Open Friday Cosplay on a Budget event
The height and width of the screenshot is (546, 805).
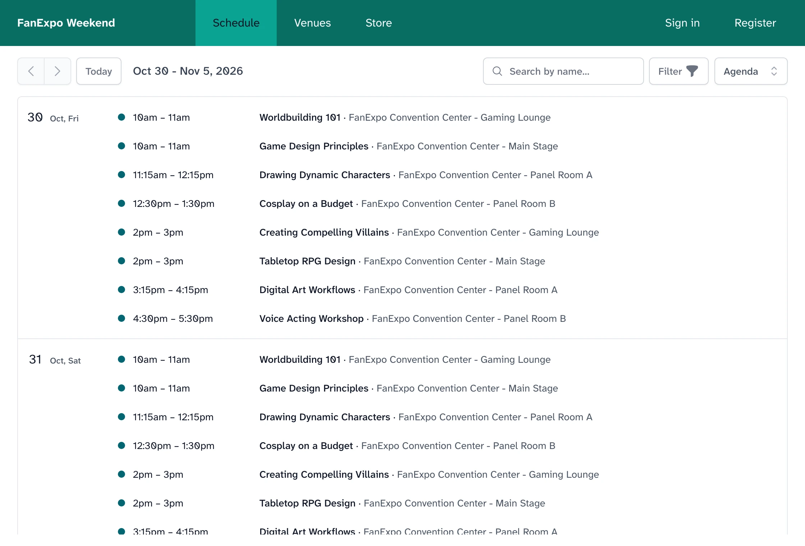click(x=306, y=204)
